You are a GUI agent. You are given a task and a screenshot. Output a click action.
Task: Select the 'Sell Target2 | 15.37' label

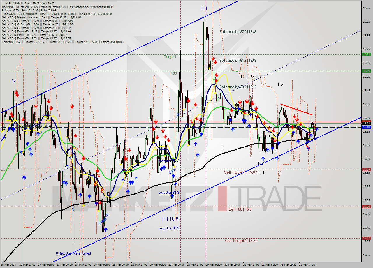(241, 241)
